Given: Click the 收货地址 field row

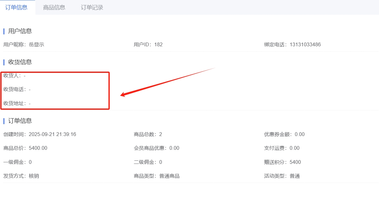Looking at the screenshot, I should pyautogui.click(x=17, y=103).
